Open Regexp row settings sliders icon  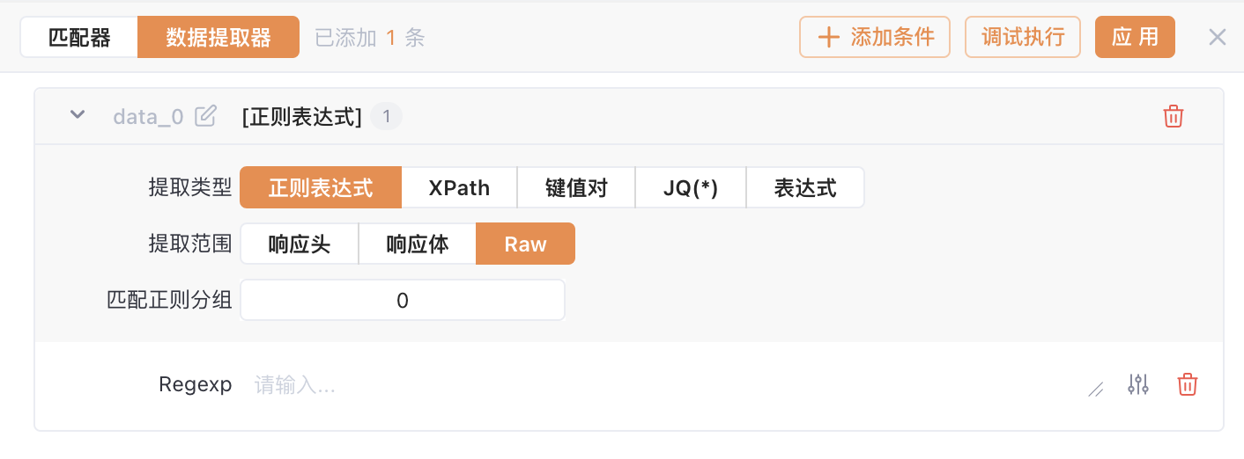click(x=1138, y=384)
